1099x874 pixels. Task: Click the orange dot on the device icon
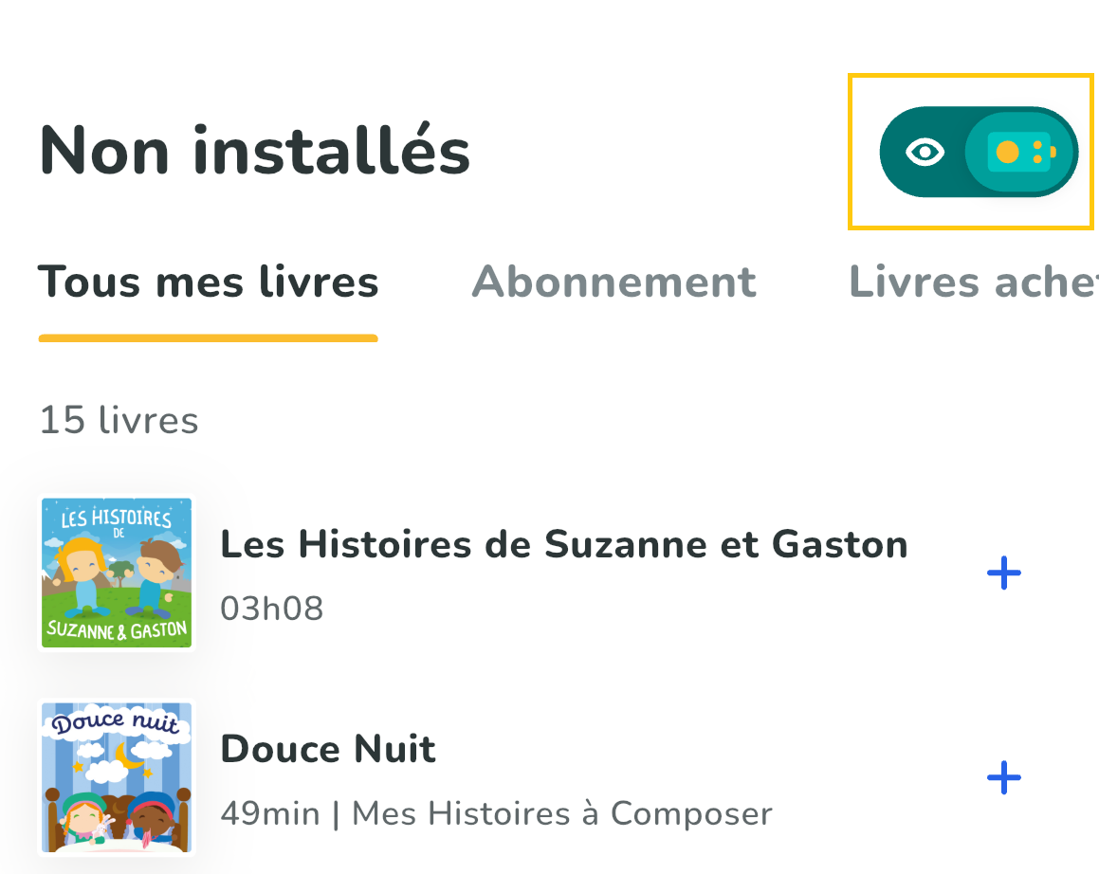[1007, 152]
